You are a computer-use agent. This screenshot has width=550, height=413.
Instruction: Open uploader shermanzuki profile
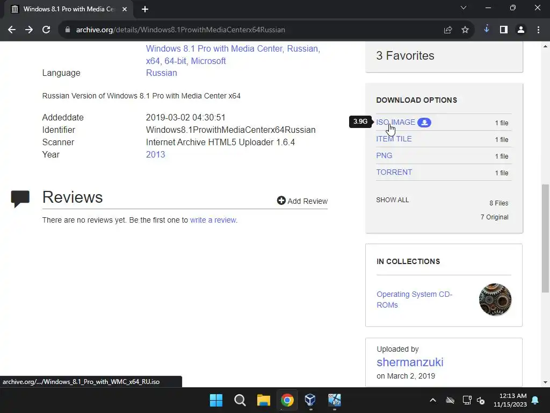(x=410, y=362)
